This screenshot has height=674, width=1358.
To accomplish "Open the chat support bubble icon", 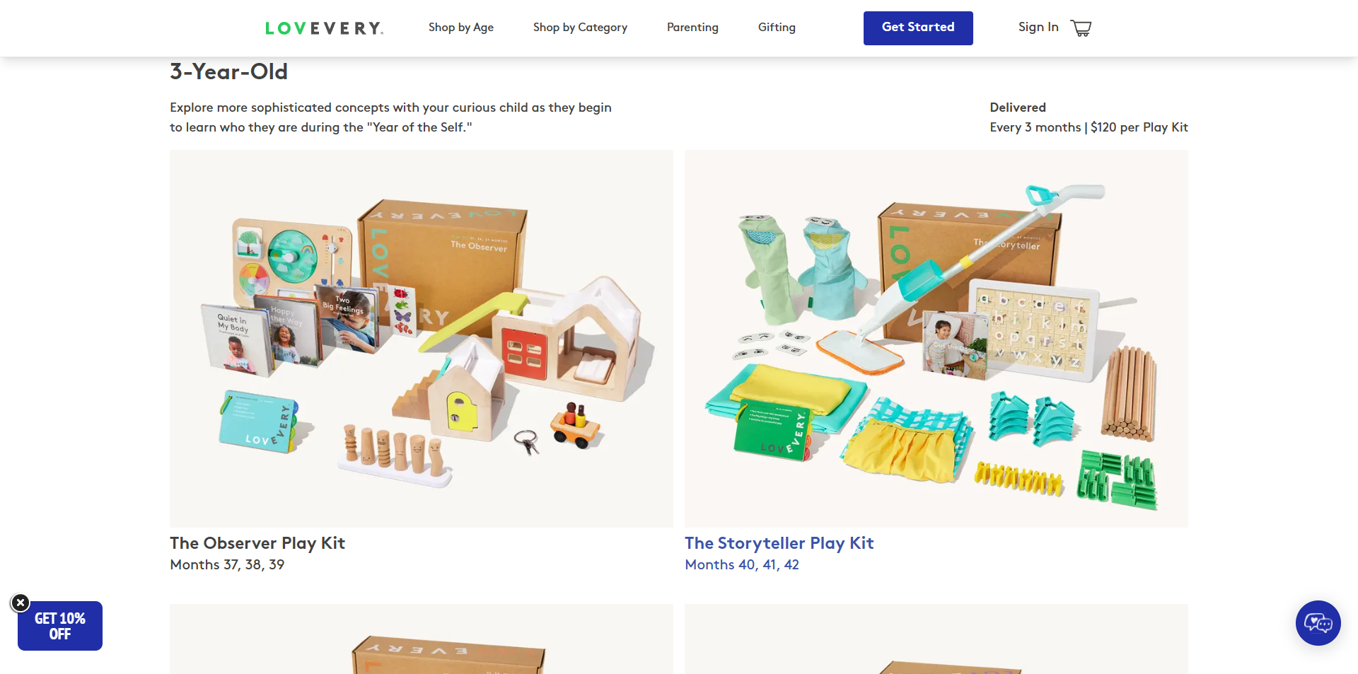I will pyautogui.click(x=1318, y=623).
